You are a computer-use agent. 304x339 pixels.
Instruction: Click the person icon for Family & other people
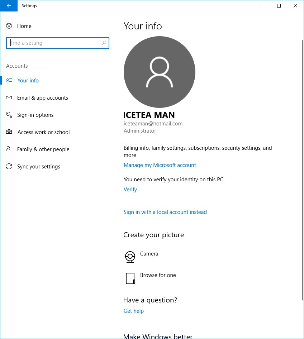(x=9, y=149)
